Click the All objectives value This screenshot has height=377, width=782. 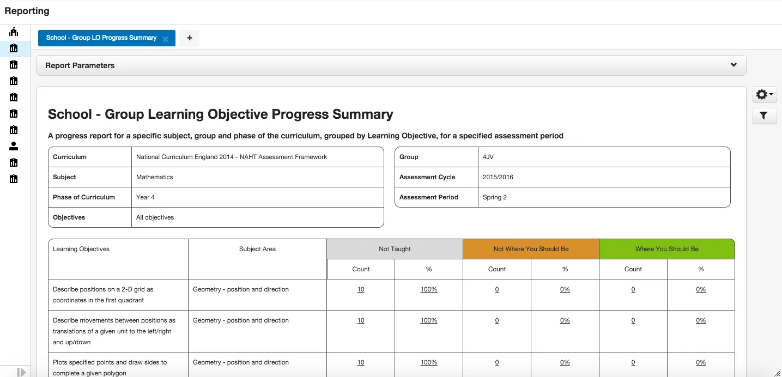tap(155, 217)
